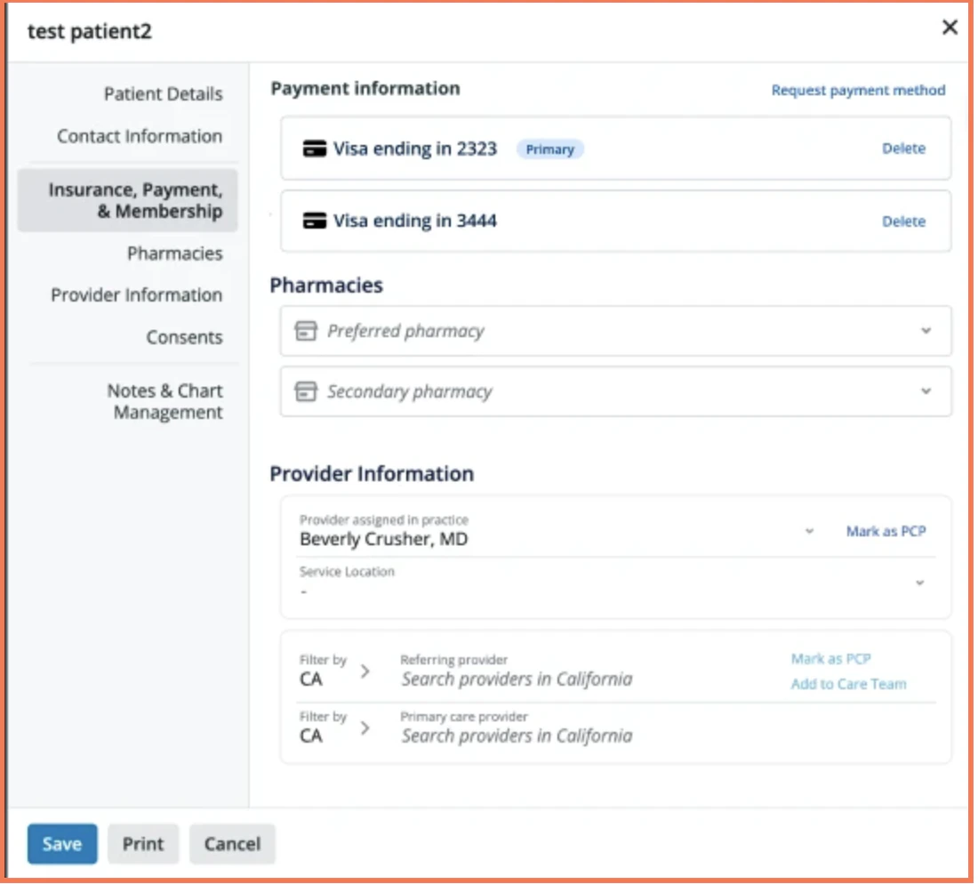
Task: Click the Referring provider search field
Action: point(516,679)
